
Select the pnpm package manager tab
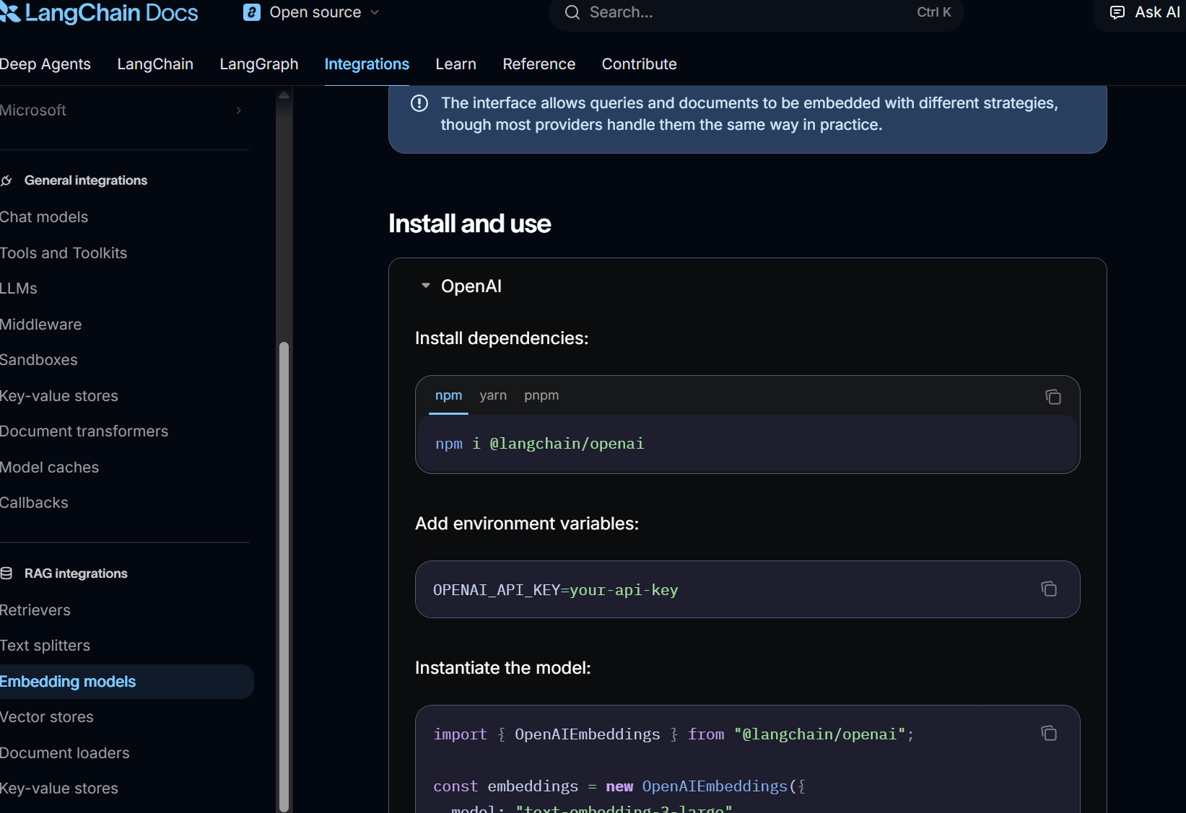541,395
